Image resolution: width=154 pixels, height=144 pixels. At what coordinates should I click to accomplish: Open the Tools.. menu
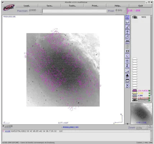pyautogui.click(x=72, y=6)
